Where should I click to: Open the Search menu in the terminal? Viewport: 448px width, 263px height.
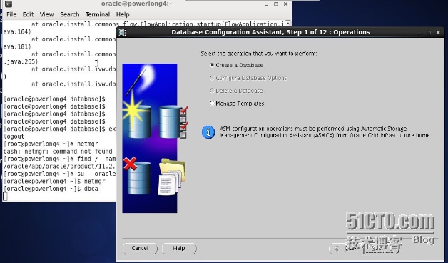tap(70, 14)
